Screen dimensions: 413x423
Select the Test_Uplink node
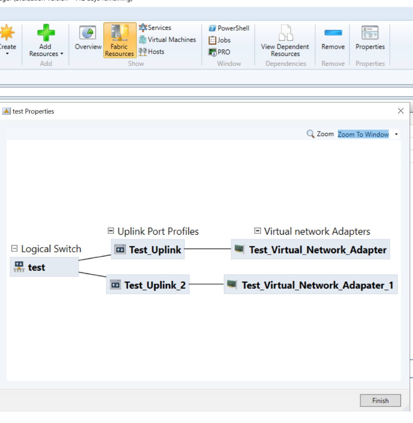point(148,249)
